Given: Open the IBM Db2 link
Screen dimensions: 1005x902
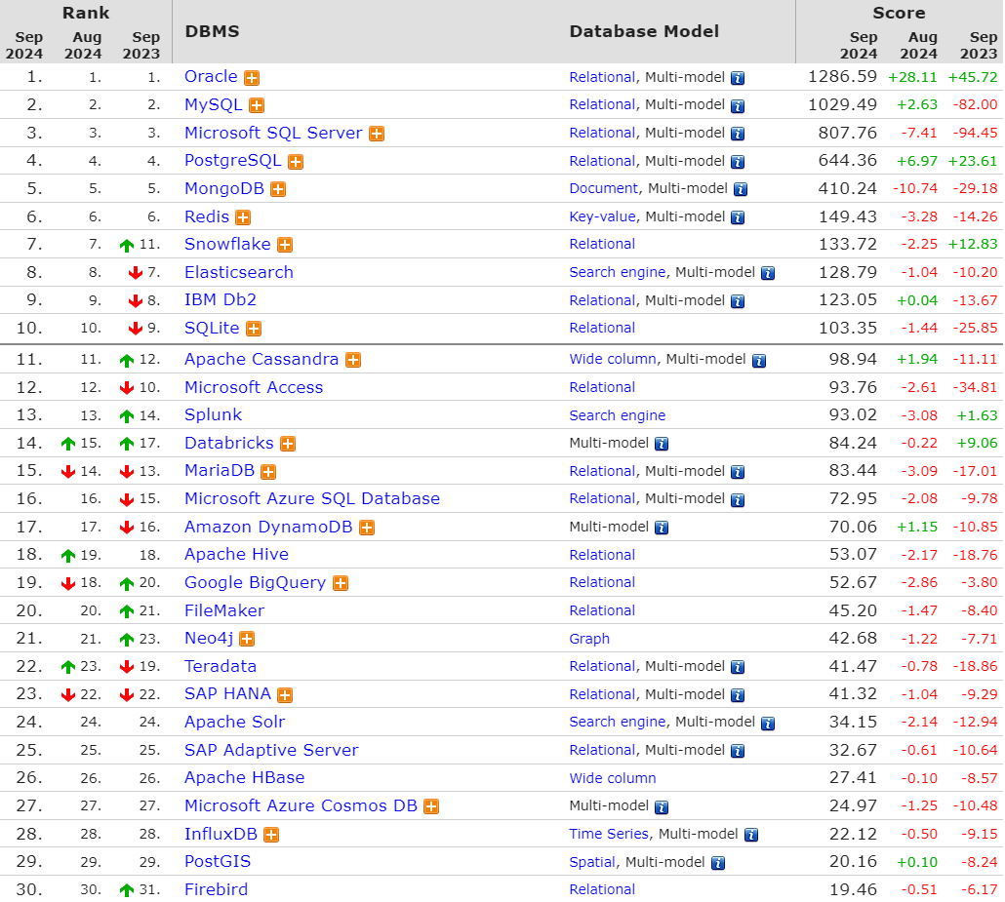Looking at the screenshot, I should (x=221, y=299).
